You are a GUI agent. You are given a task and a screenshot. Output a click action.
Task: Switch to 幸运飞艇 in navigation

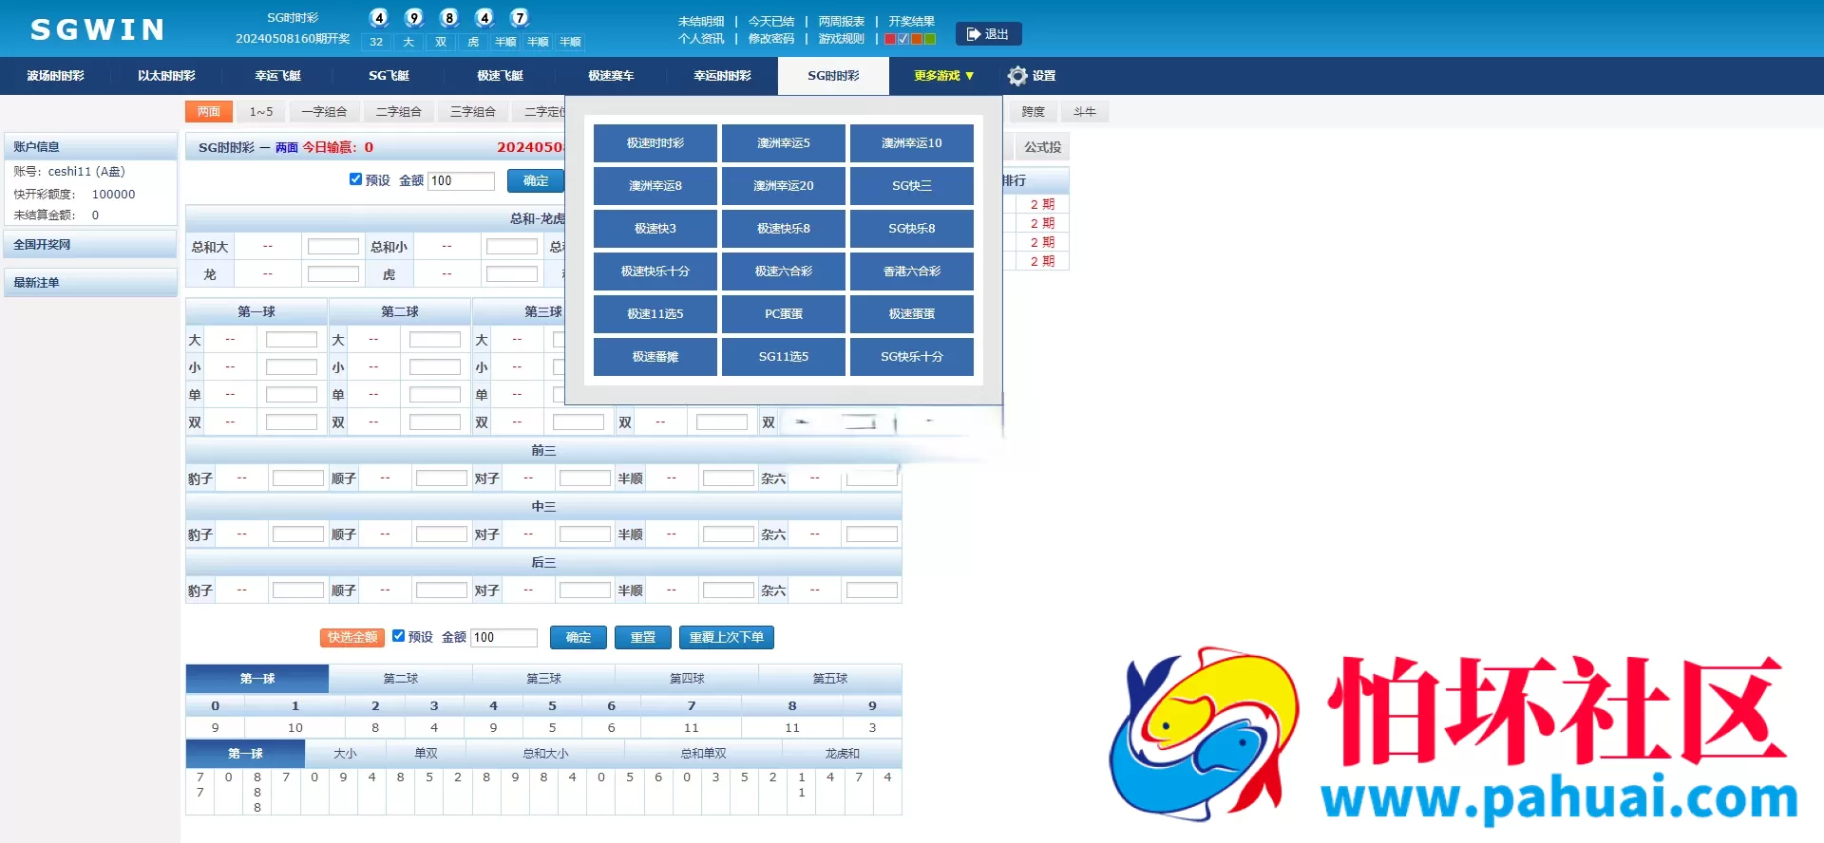pyautogui.click(x=277, y=76)
